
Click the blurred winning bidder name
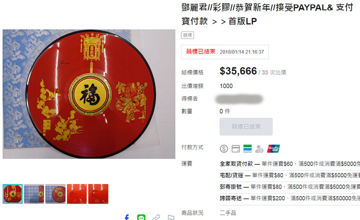pos(239,99)
